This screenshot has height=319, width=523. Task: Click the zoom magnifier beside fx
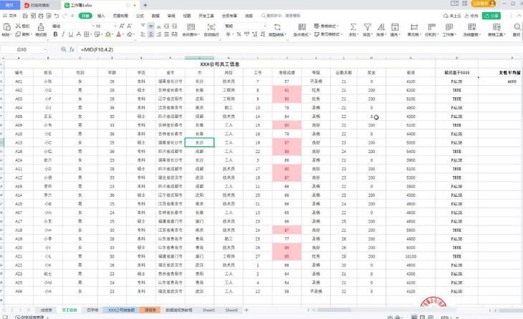(63, 49)
